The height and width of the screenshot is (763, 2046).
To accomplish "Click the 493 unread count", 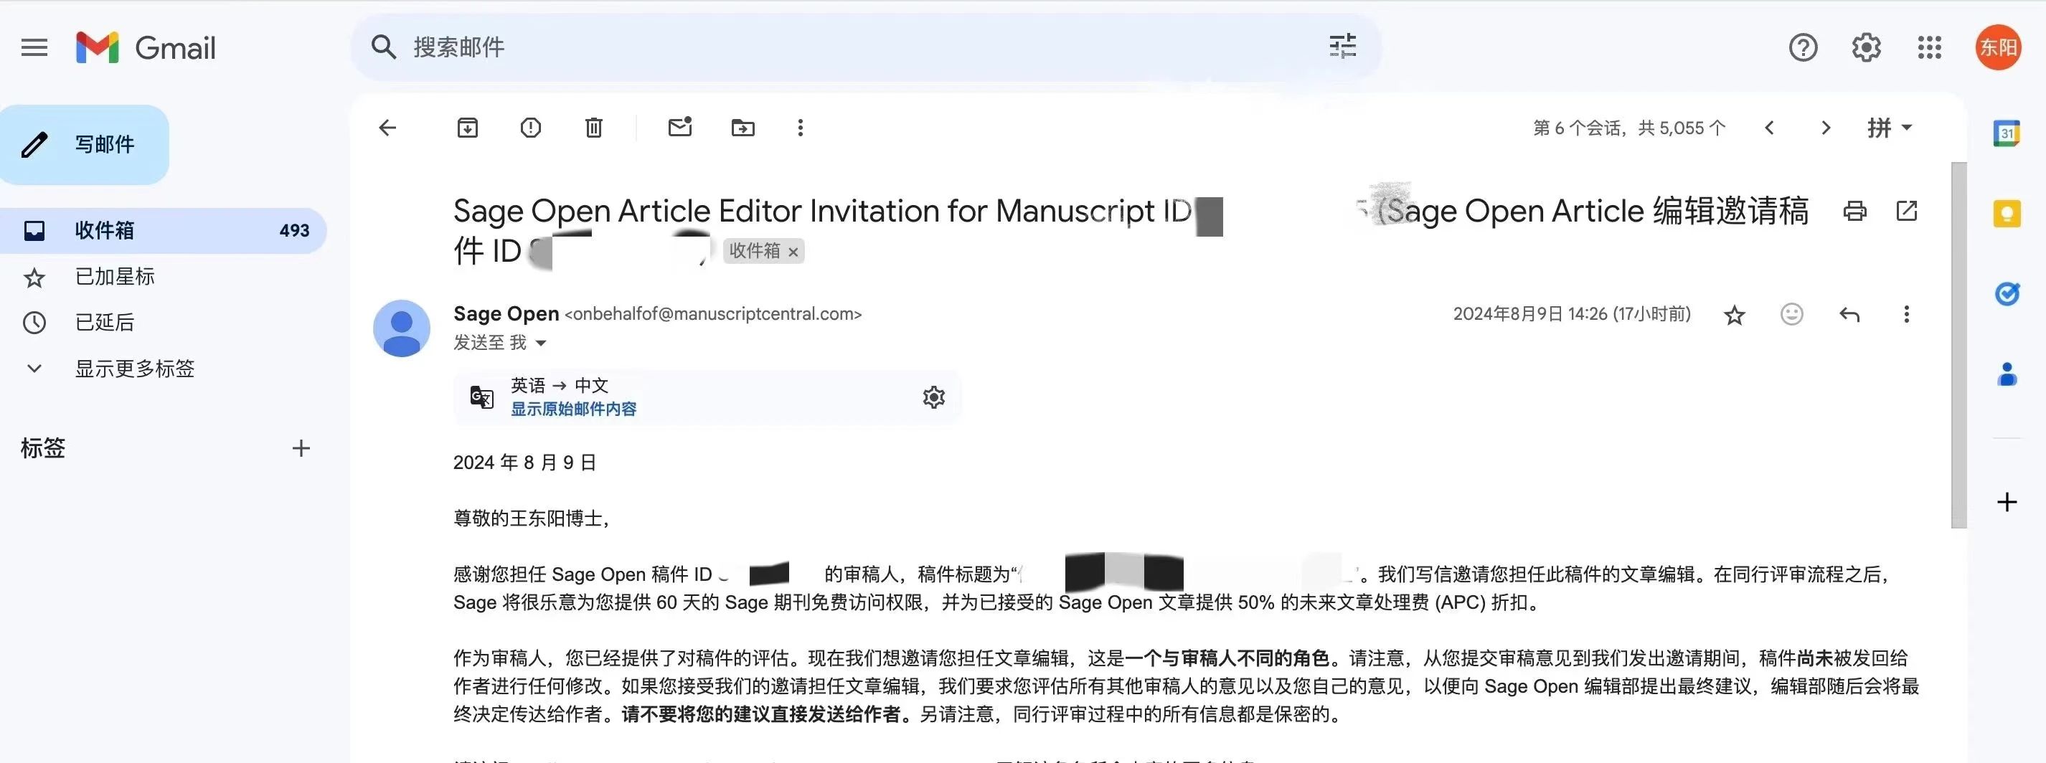I will point(294,230).
